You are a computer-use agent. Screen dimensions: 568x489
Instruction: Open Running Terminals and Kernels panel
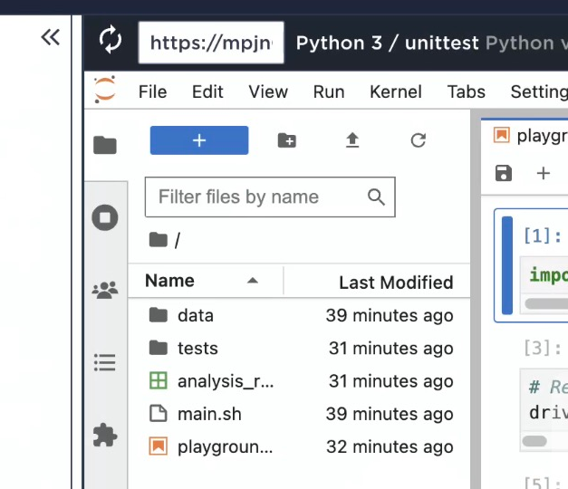point(105,217)
